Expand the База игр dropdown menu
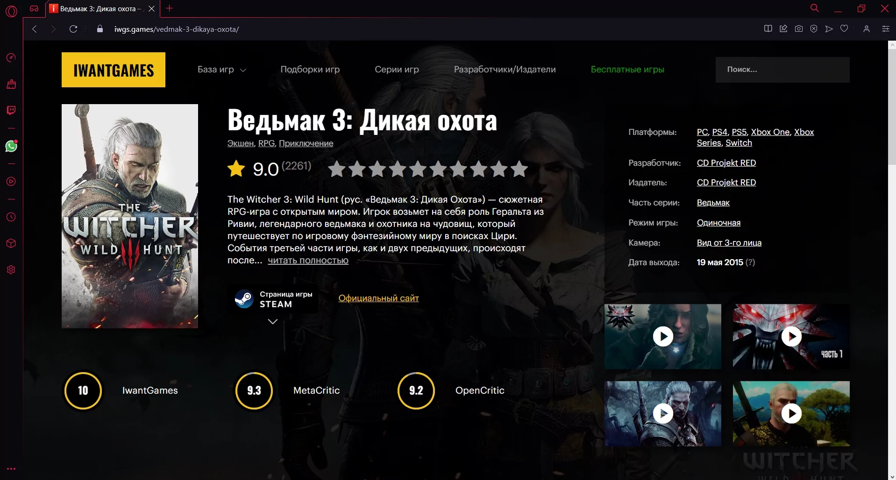This screenshot has width=896, height=480. [x=222, y=70]
